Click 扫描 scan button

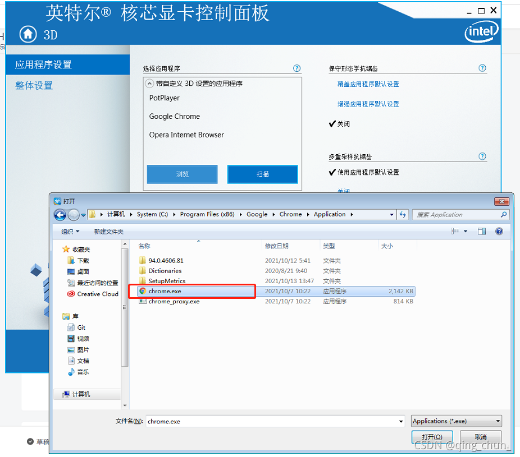point(263,174)
